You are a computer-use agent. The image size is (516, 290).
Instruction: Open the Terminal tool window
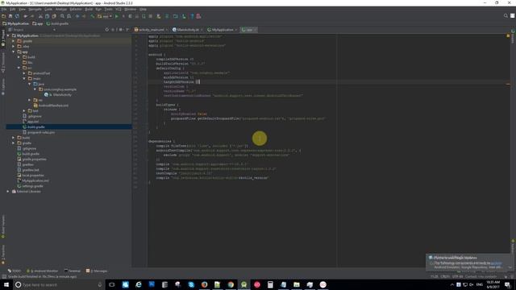click(x=72, y=271)
